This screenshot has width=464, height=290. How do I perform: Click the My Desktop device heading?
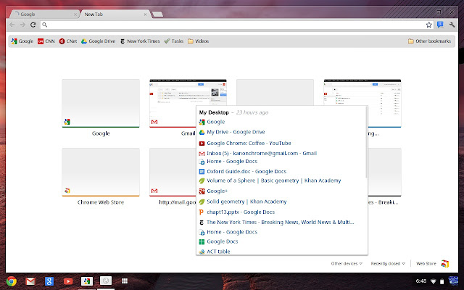point(214,112)
